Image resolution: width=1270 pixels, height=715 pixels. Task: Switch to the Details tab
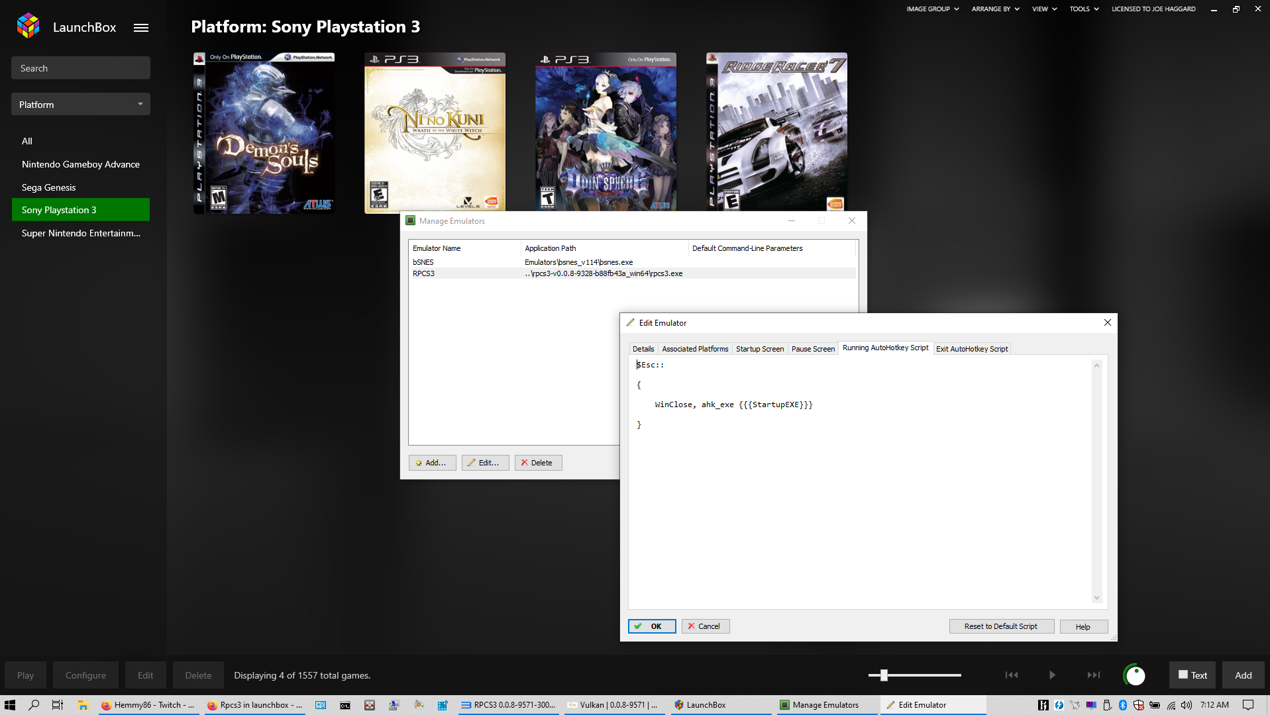(643, 349)
